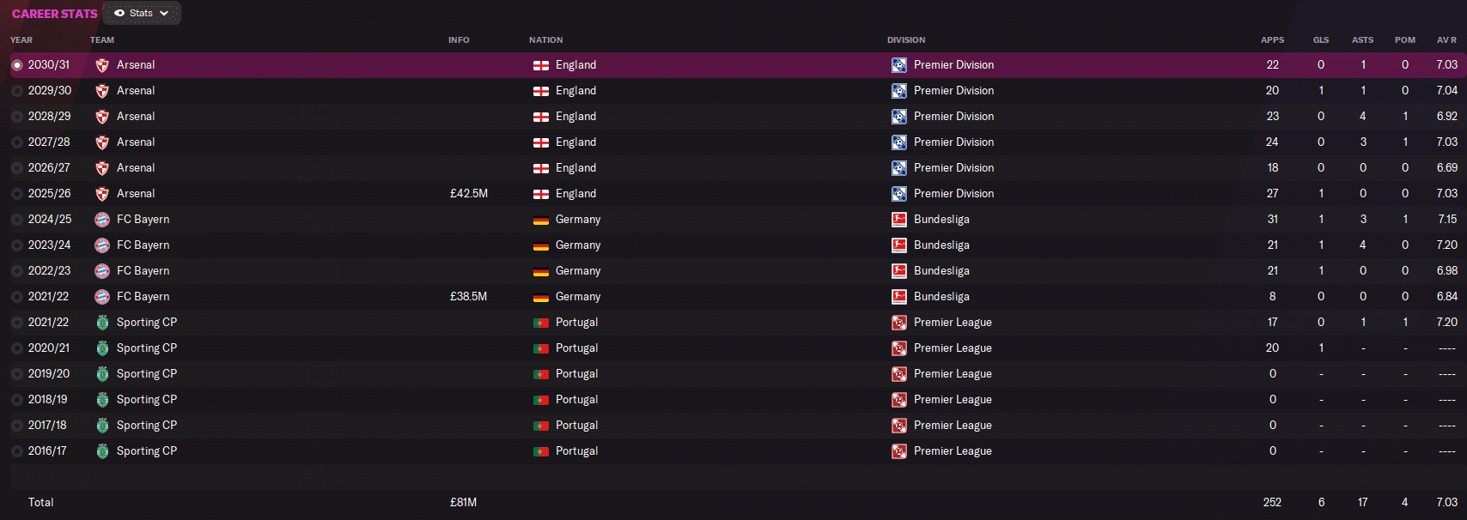
Task: Select the 2016/17 season radio button
Action: tap(17, 451)
